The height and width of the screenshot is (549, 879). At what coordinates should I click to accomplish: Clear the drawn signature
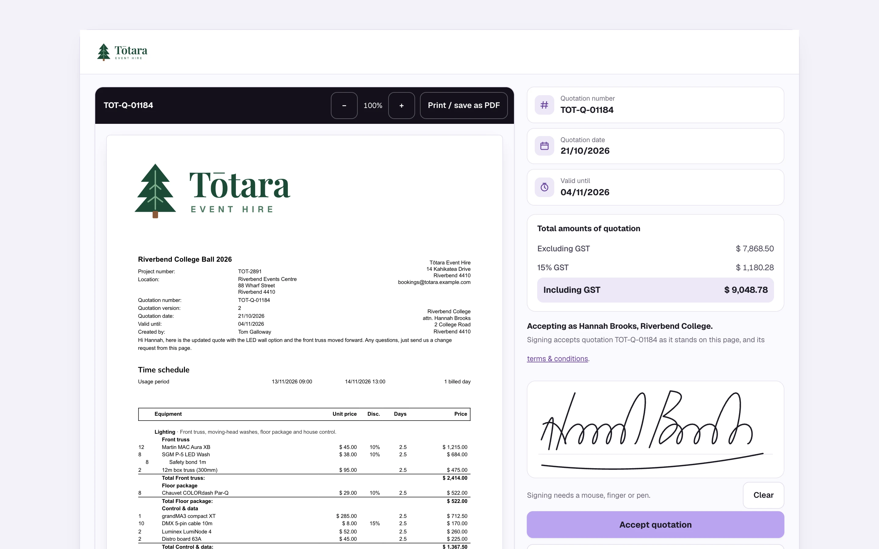(x=763, y=495)
